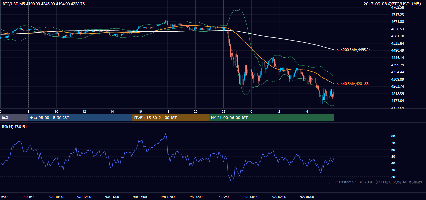The height and width of the screenshot is (200, 426).
Task: Select the 早朝 session bar
Action: [14, 118]
